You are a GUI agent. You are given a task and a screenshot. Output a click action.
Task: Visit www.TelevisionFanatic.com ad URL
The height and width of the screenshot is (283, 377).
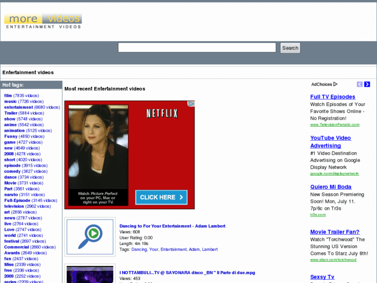334,125
